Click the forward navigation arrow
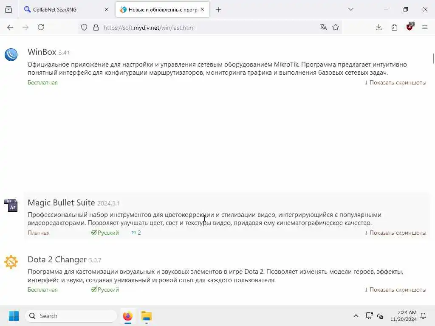 pyautogui.click(x=25, y=27)
